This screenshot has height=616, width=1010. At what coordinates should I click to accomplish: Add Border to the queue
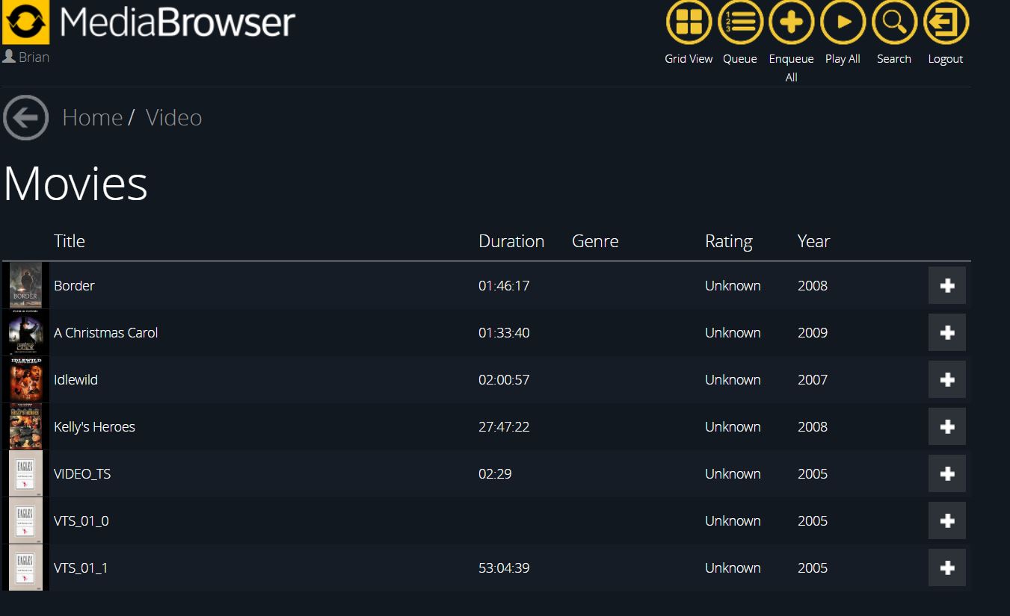(x=946, y=285)
